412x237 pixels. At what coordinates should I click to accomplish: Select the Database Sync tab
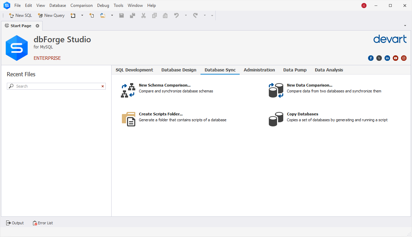[x=220, y=70]
